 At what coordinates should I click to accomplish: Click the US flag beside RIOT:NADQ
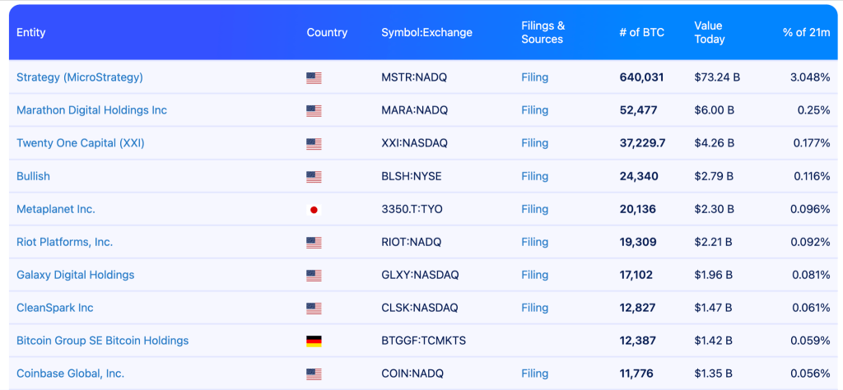314,243
